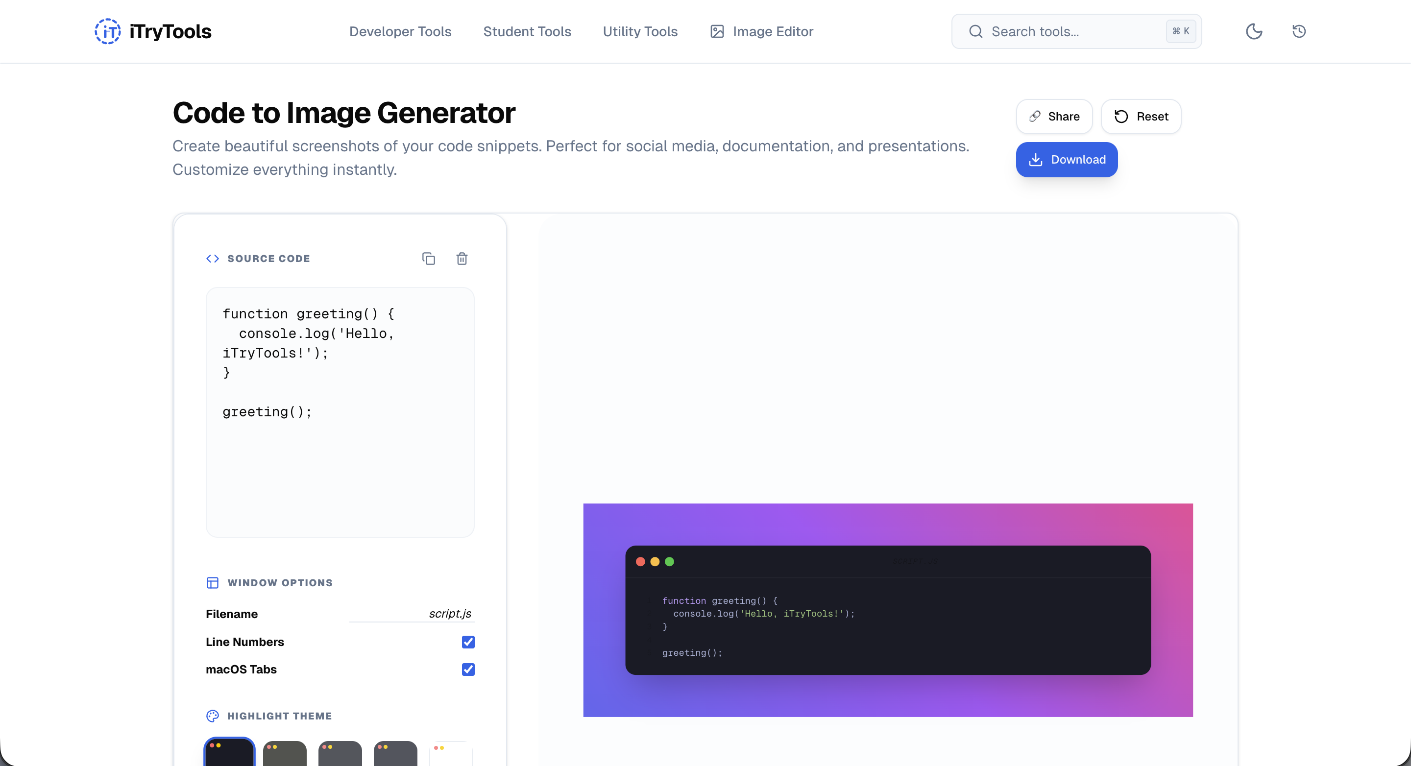Open the Developer Tools menu
This screenshot has width=1411, height=766.
[400, 31]
